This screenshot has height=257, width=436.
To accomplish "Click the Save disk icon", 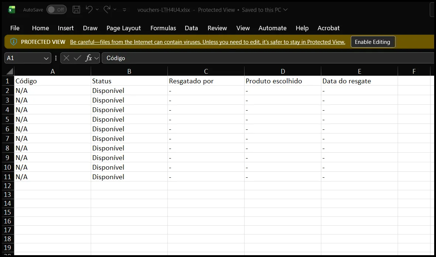I will [x=76, y=10].
